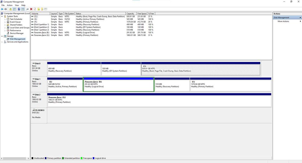Click the Properties checkmark toolbar icon
This screenshot has width=302, height=163.
click(x=35, y=9)
